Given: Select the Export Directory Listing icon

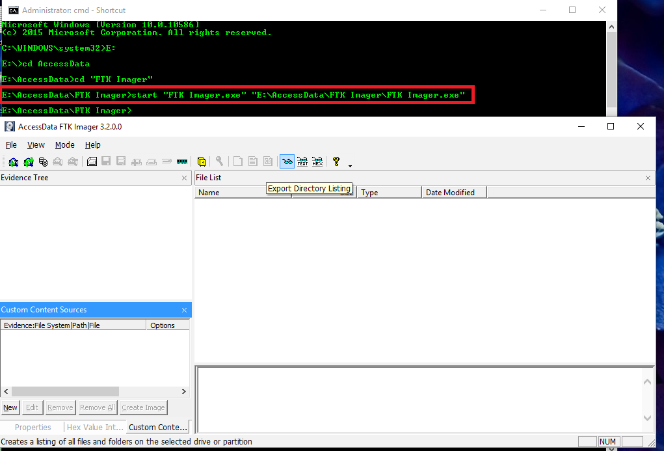Looking at the screenshot, I should 268,161.
